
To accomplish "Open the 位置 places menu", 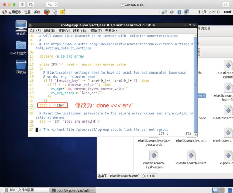I will pos(28,12).
